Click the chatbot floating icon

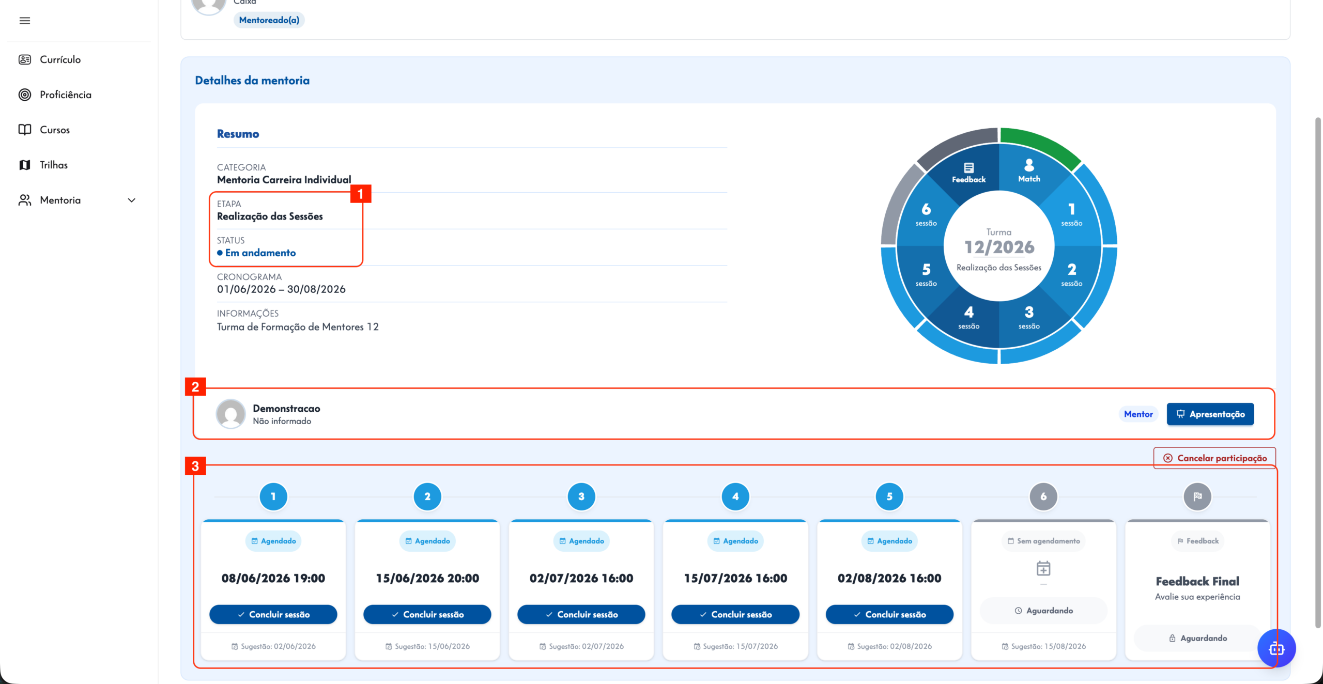[x=1276, y=648]
